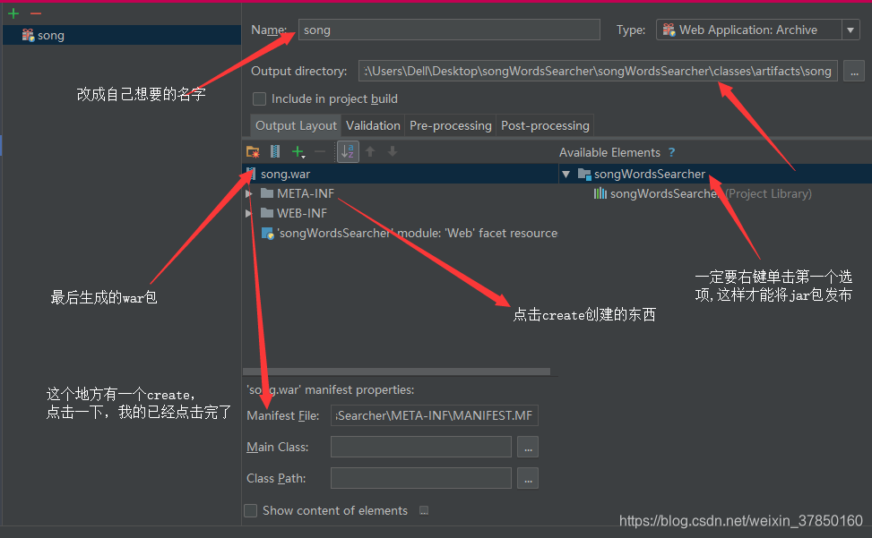Enable Show content of elements checkbox
This screenshot has width=872, height=538.
[251, 511]
